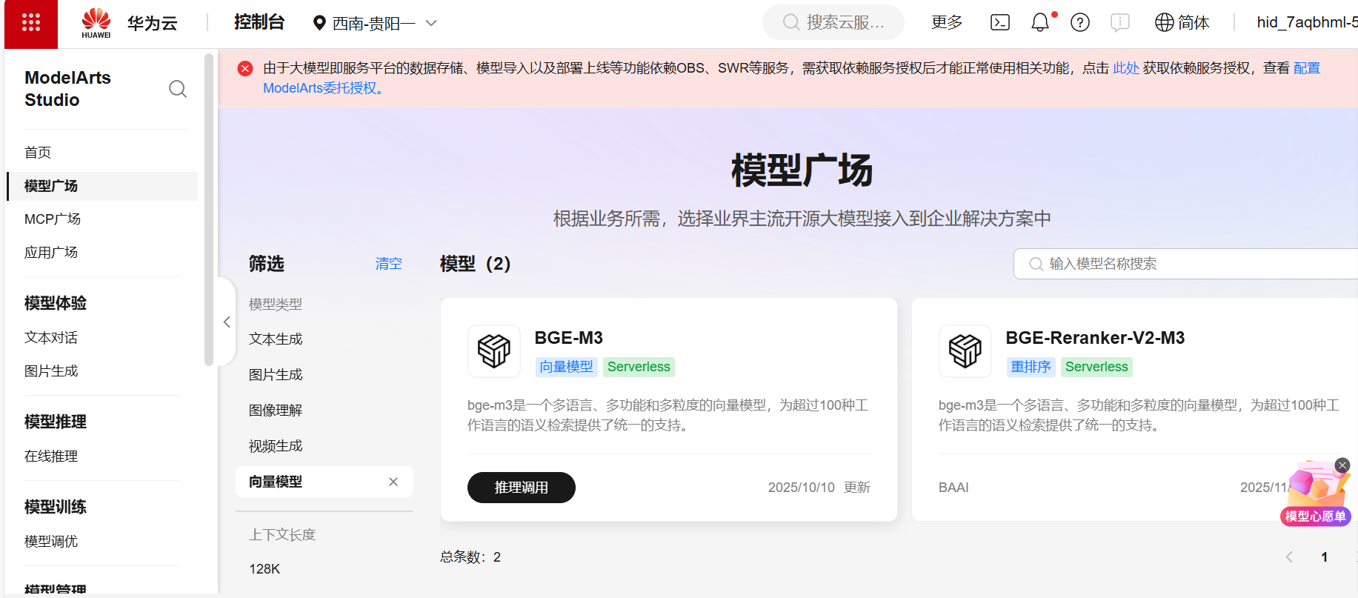Remove 向量模型 filter with X
This screenshot has height=598, width=1358.
click(393, 482)
